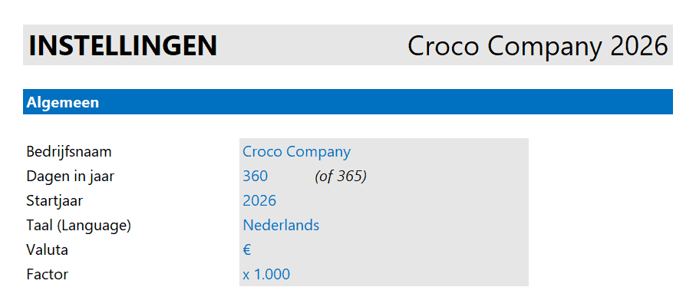Click the Dagen in jaar label
Screen dimensions: 696x307
70,177
